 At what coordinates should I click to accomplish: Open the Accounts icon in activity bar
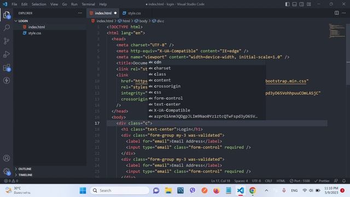tap(7, 158)
